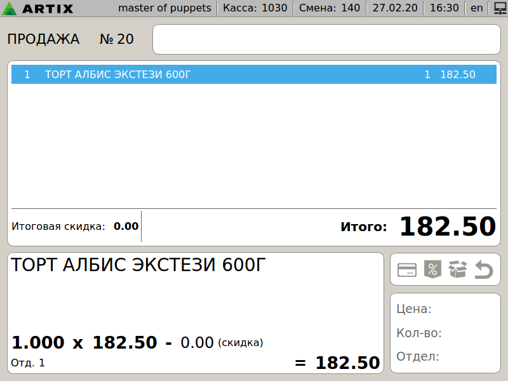Click the Итоговая скидка value

tap(126, 226)
